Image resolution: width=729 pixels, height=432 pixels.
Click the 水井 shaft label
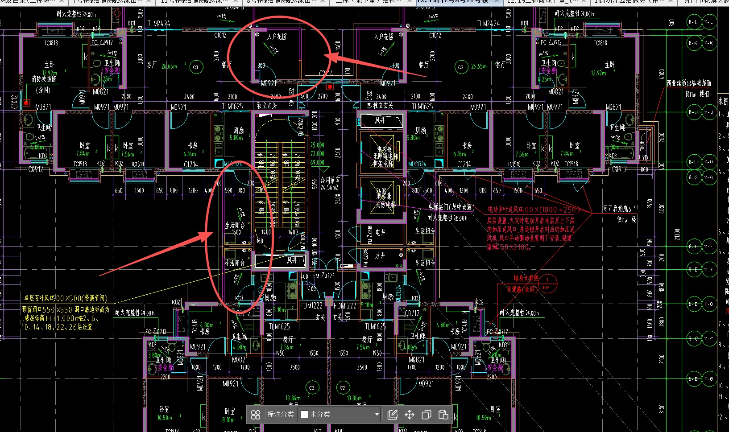pyautogui.click(x=380, y=256)
